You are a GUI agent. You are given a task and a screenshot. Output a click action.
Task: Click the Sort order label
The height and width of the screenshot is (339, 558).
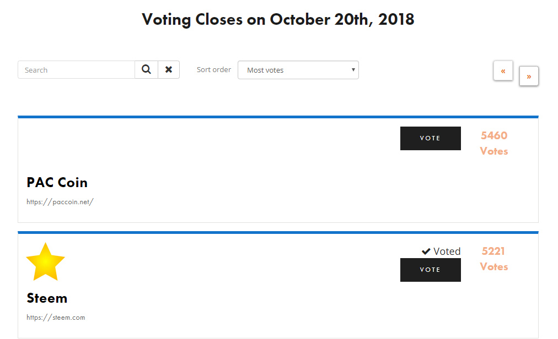point(214,70)
